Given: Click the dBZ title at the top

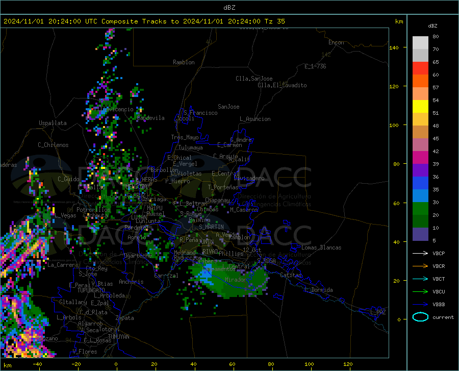Looking at the screenshot, I should pos(229,8).
